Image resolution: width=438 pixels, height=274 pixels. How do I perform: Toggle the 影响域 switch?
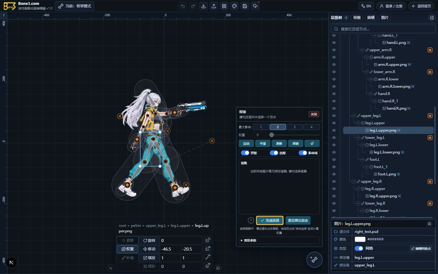(303, 153)
